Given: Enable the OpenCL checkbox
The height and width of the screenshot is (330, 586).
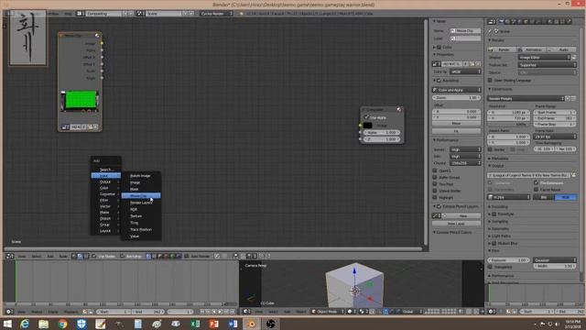Looking at the screenshot, I should [x=435, y=170].
